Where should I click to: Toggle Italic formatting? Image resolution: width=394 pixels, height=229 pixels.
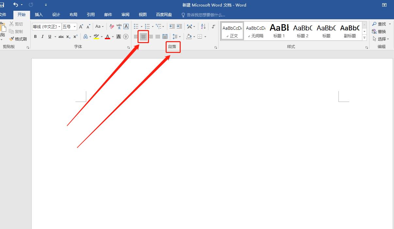tap(42, 37)
